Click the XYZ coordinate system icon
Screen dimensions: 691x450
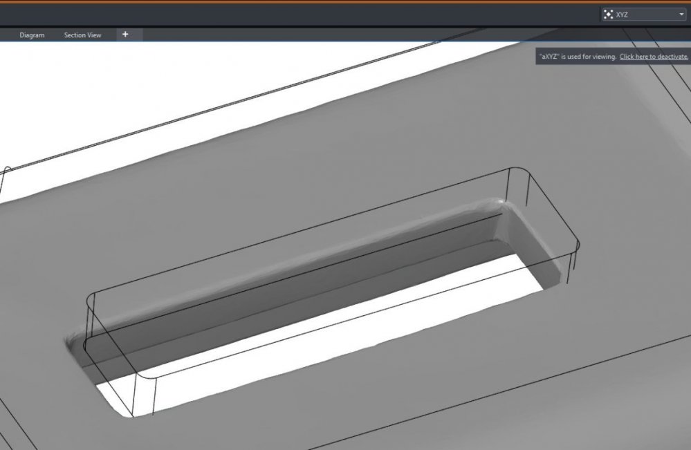point(609,15)
